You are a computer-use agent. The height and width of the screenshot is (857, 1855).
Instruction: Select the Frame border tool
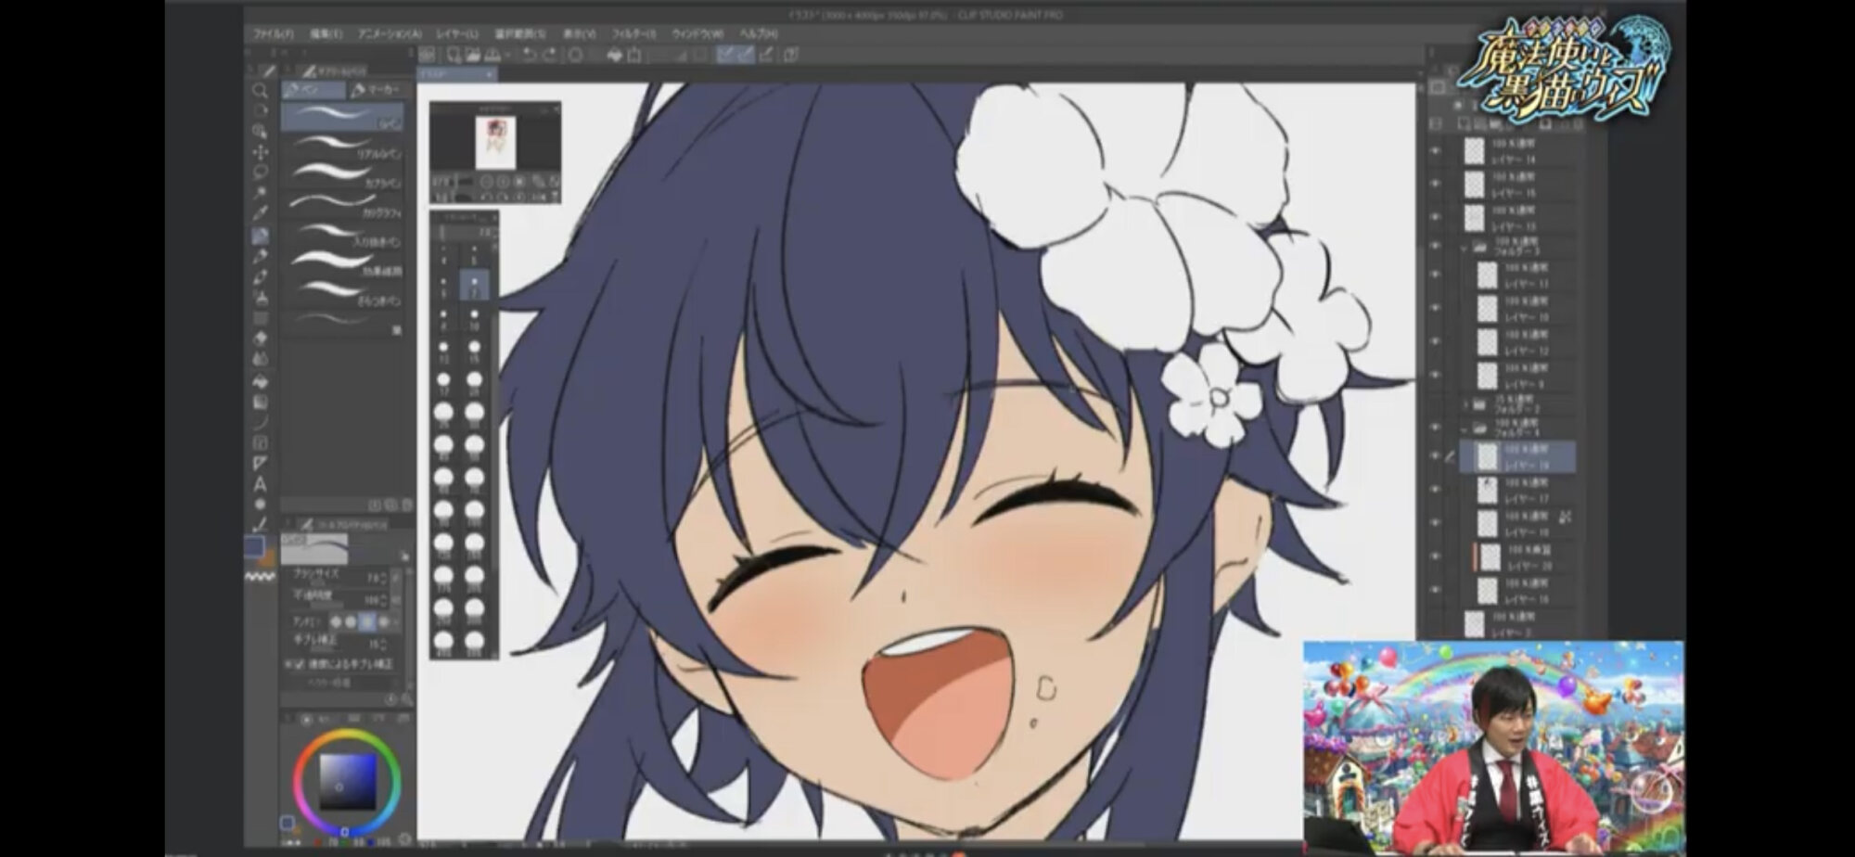261,443
